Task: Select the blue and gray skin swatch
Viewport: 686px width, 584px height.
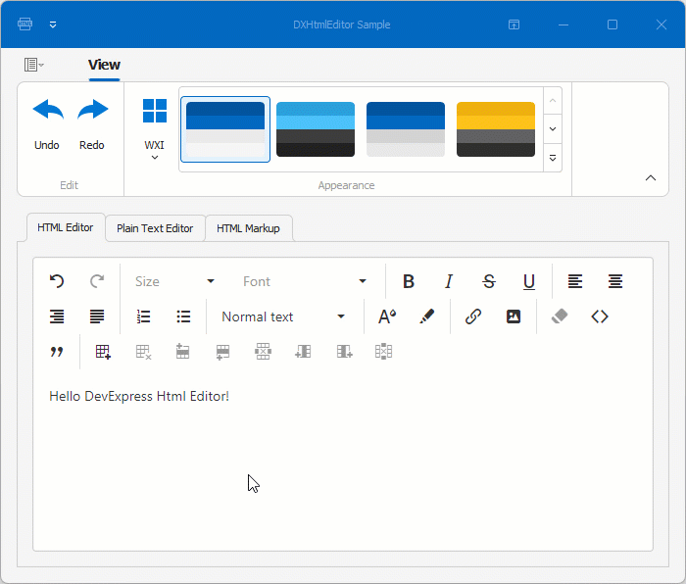Action: [x=406, y=129]
